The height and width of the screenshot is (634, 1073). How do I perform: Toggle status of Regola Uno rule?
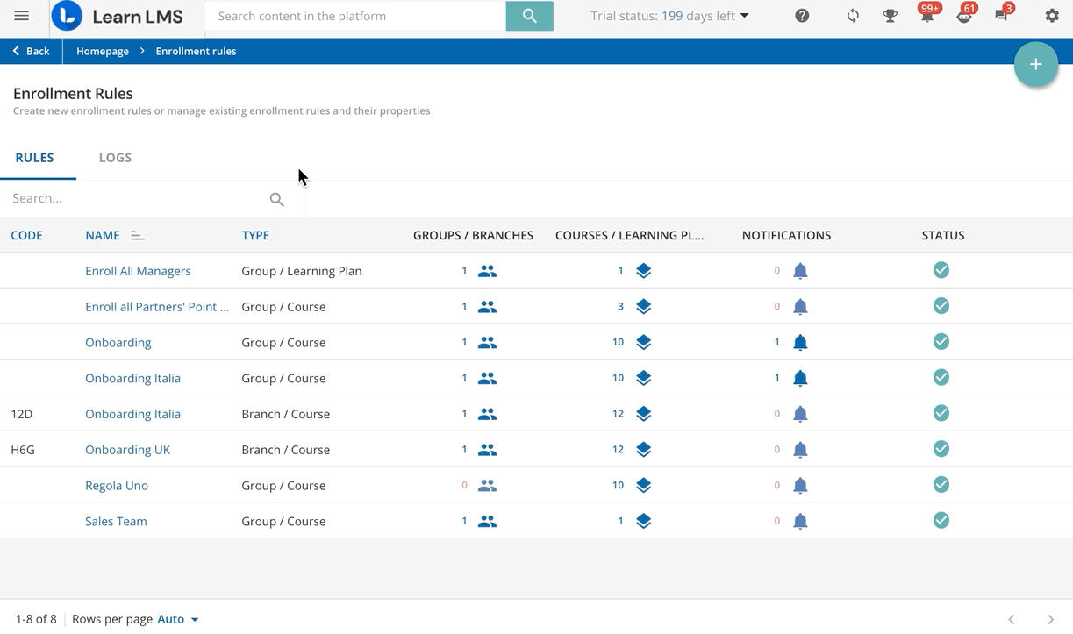941,485
